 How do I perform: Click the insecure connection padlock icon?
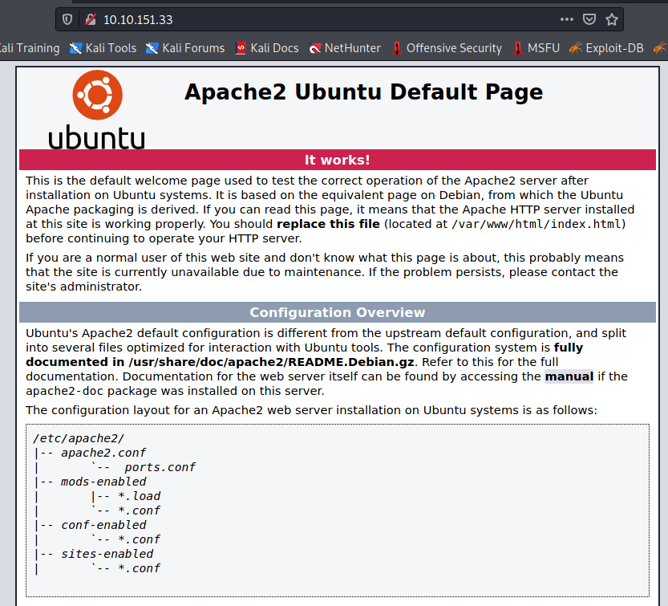point(90,19)
